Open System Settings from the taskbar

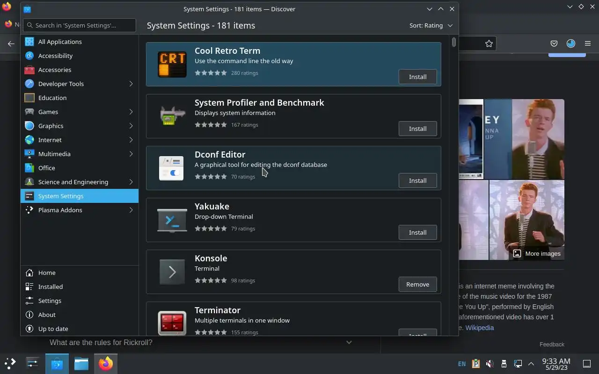click(x=32, y=363)
